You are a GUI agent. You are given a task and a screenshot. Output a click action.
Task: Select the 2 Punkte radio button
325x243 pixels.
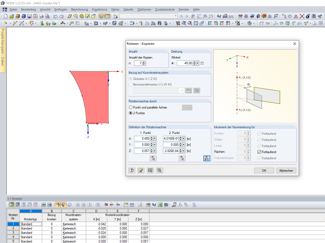pyautogui.click(x=131, y=113)
